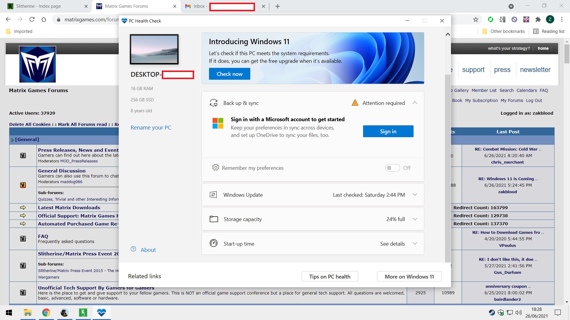Collapse the Back up & sync section
Viewport: 570px width, 320px height.
415,103
